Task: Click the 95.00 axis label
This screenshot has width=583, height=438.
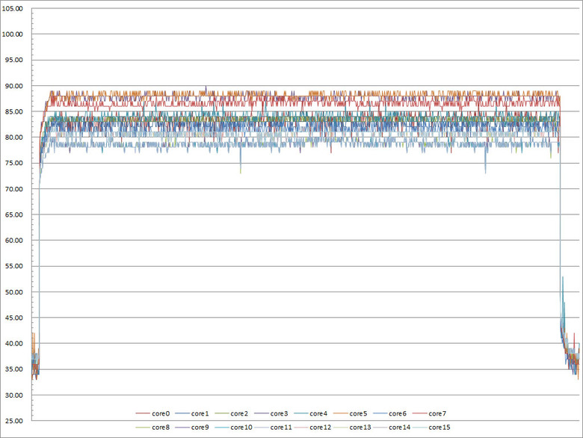Action: [13, 60]
